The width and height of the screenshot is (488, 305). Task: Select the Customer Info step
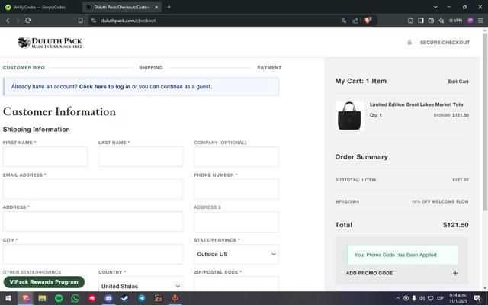tap(24, 68)
